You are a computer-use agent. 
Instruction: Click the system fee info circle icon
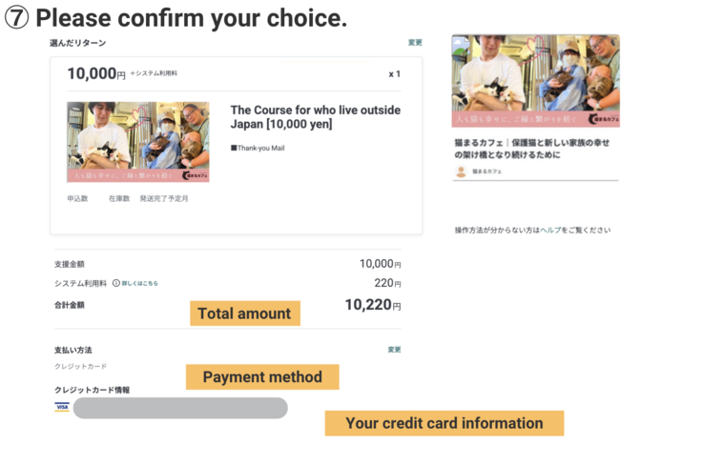(x=116, y=283)
